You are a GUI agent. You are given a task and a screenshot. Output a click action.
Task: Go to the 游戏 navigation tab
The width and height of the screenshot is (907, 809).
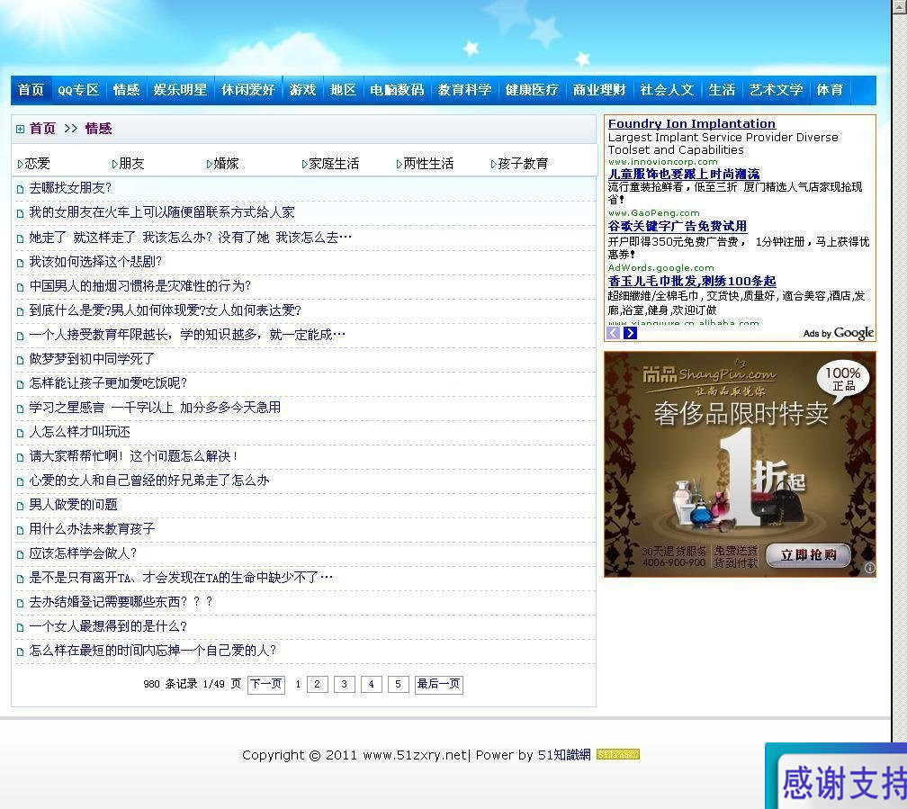tap(302, 90)
